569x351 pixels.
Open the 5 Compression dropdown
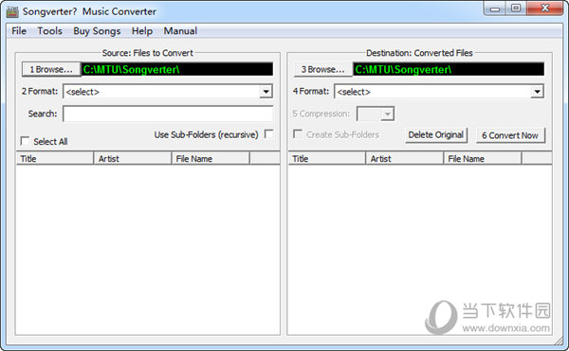coord(376,114)
